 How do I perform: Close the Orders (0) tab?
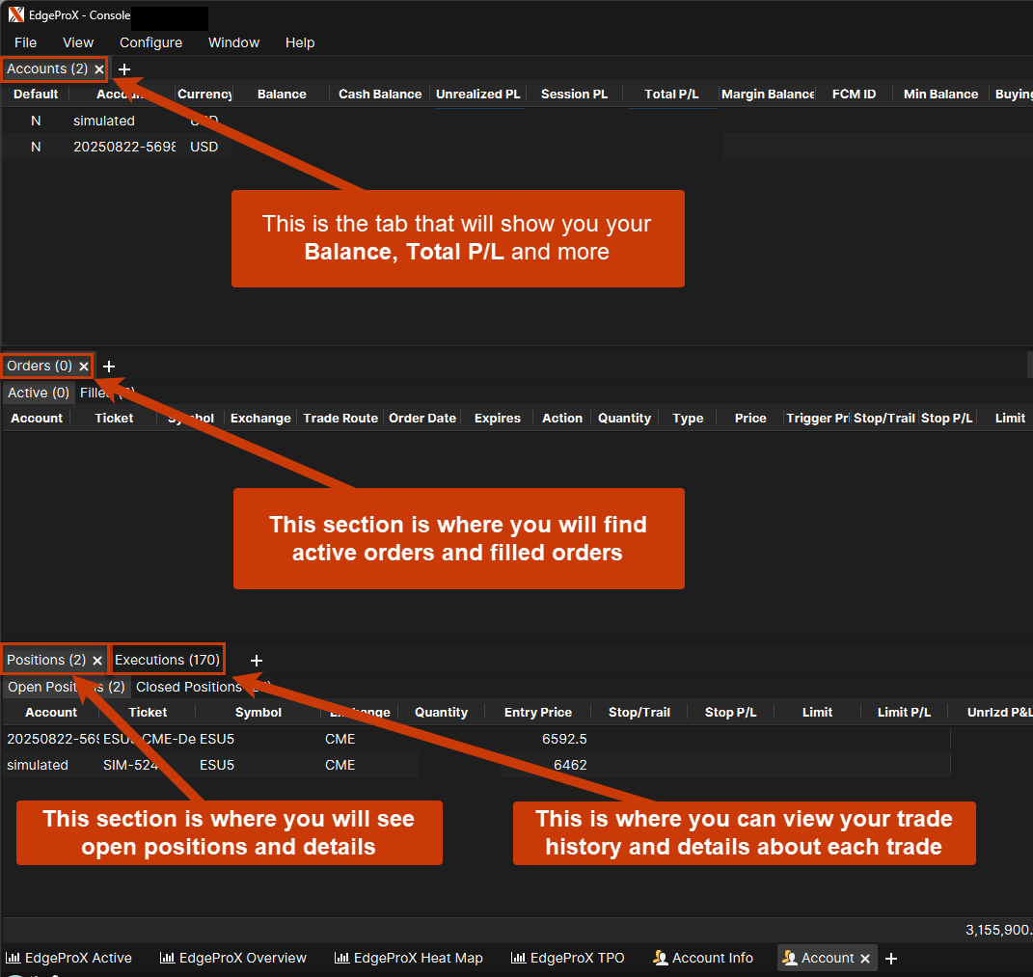[x=84, y=366]
